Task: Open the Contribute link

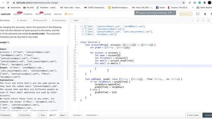Action: (x=92, y=115)
